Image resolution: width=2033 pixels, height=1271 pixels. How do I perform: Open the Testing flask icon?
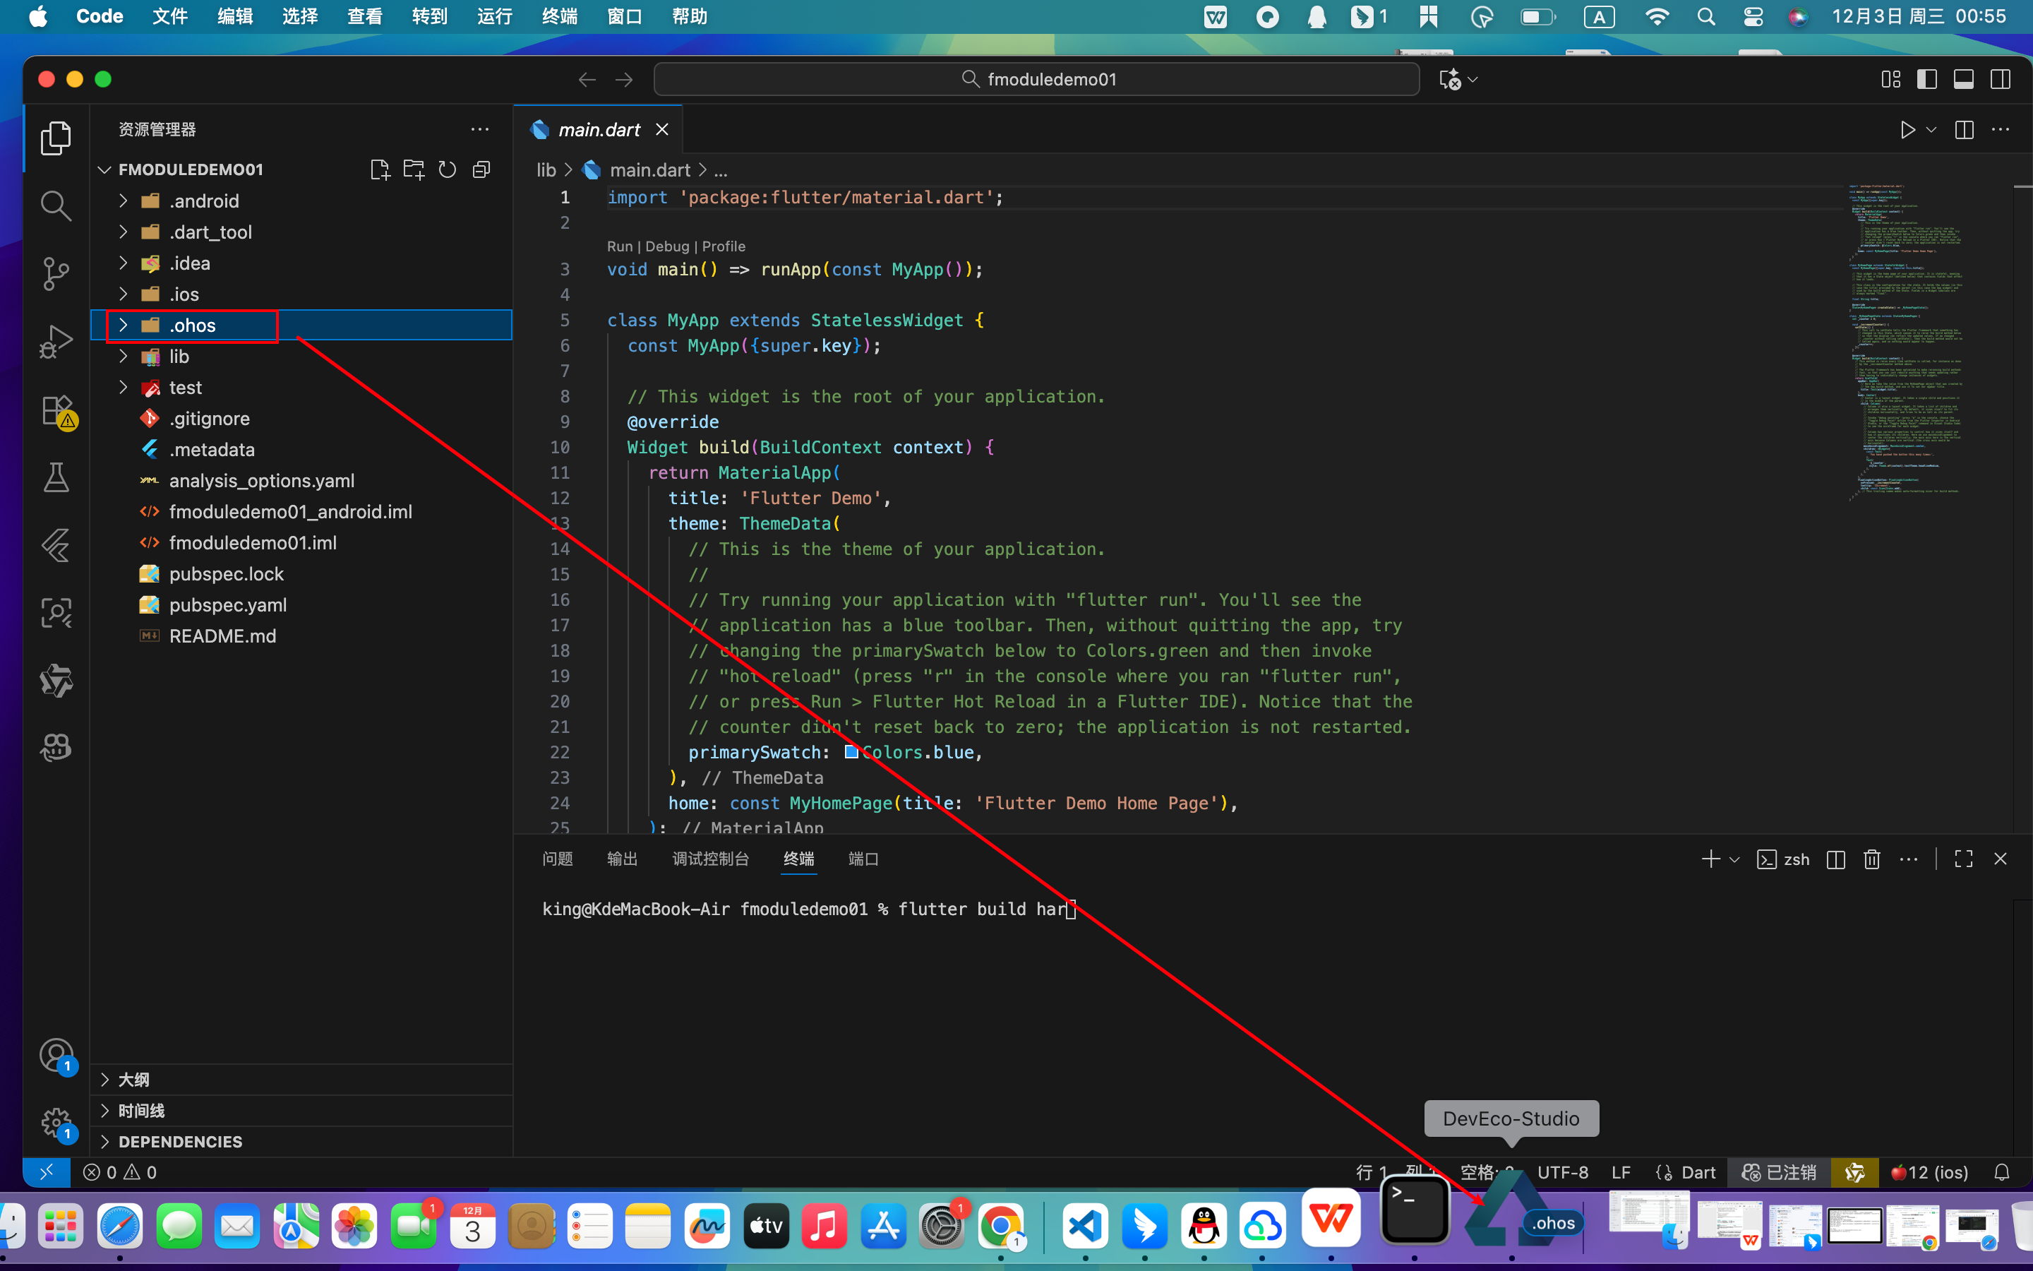click(x=56, y=477)
